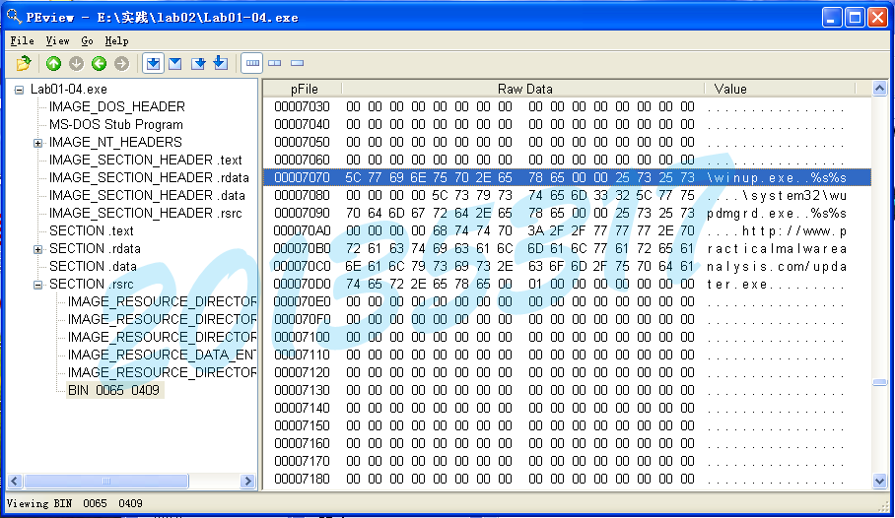Toggle the widest hex-width view button

pyautogui.click(x=252, y=64)
